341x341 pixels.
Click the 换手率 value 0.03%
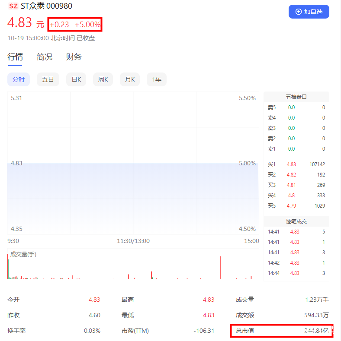click(92, 331)
